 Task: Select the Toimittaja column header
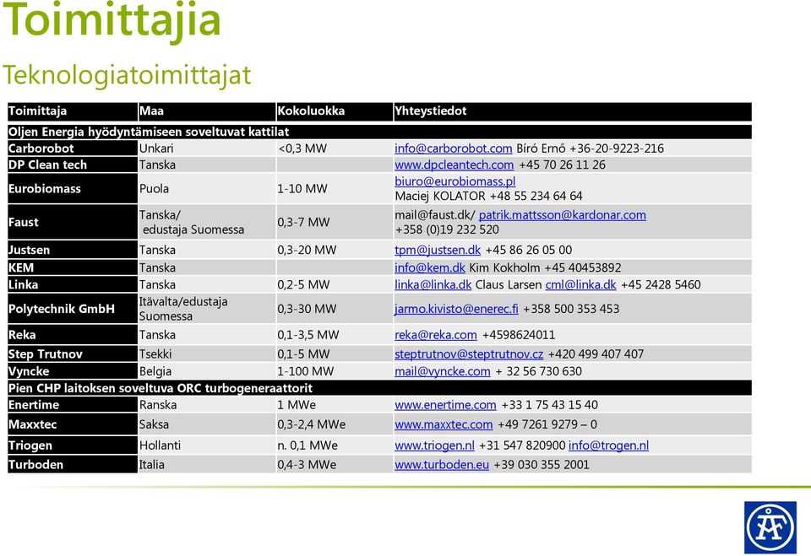[73, 111]
